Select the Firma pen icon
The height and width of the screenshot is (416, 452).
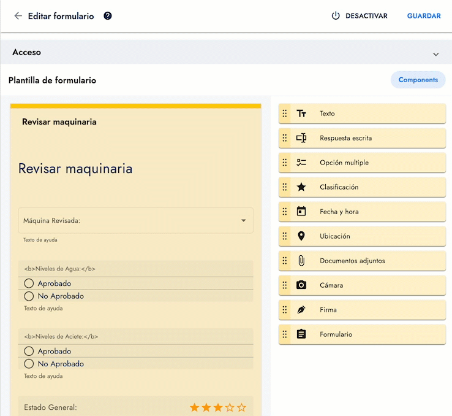[x=301, y=310]
